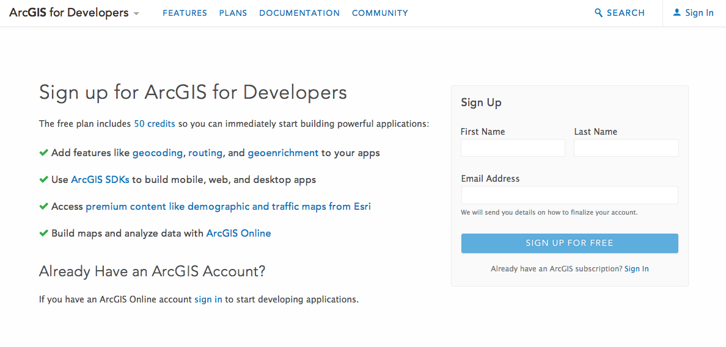Open the ArcGIS for Developers dropdown arrow
Viewport: 726px width, 347px height.
pos(136,14)
